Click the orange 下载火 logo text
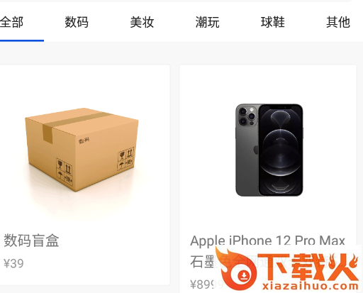This screenshot has height=293, width=363. [307, 267]
